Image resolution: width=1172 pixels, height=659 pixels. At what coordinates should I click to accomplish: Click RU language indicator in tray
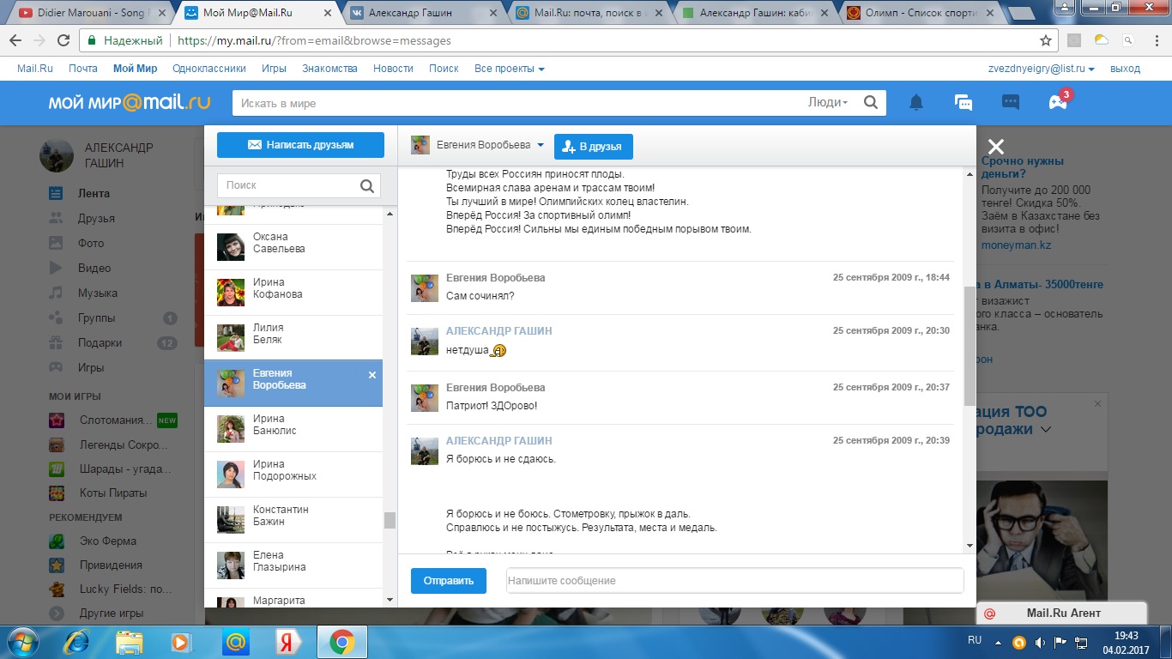click(x=975, y=641)
